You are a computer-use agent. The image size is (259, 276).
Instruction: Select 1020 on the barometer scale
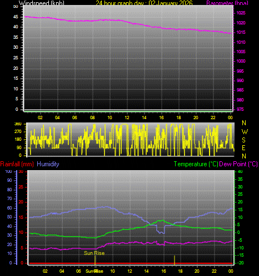(241, 23)
